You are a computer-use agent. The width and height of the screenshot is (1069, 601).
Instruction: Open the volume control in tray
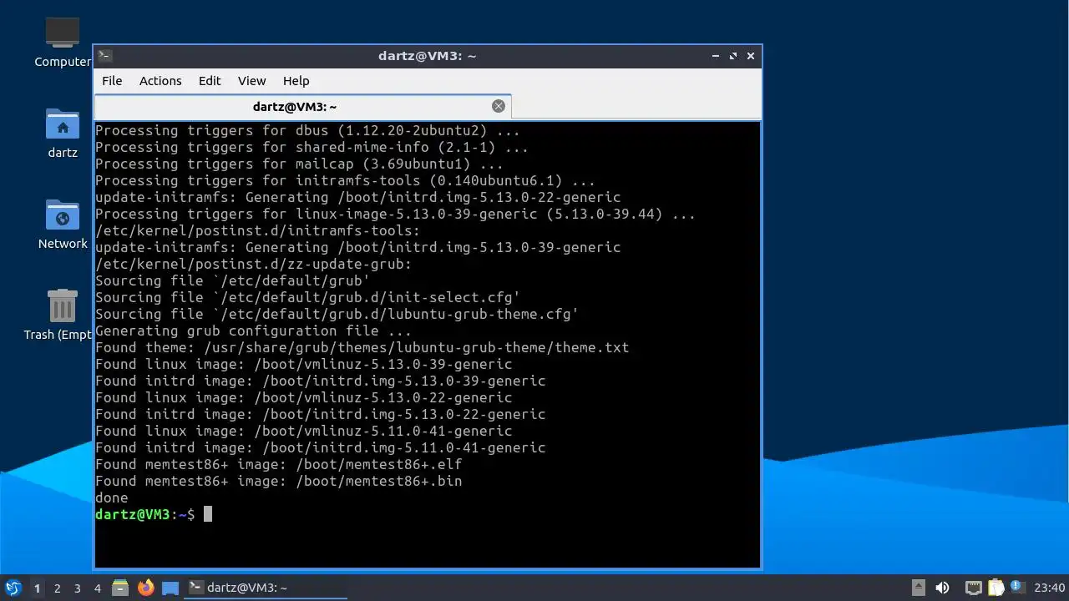point(942,588)
